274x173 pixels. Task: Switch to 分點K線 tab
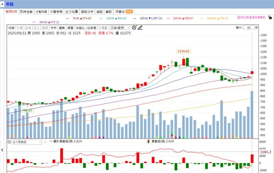(41, 12)
